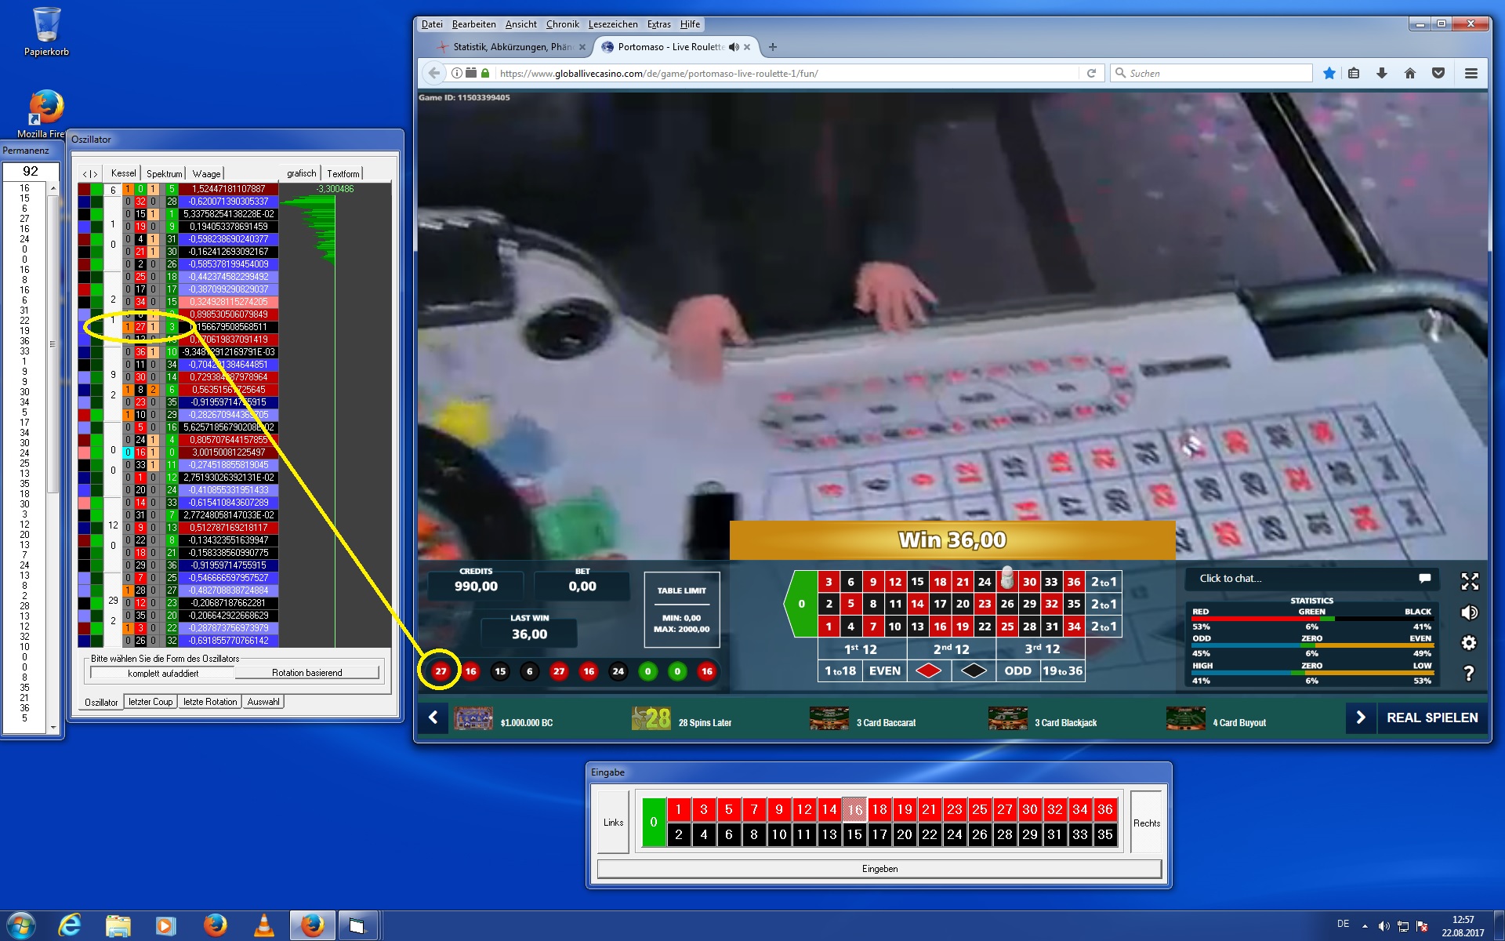This screenshot has height=941, width=1505.
Task: Open the Datei menu in Firefox
Action: coord(432,24)
